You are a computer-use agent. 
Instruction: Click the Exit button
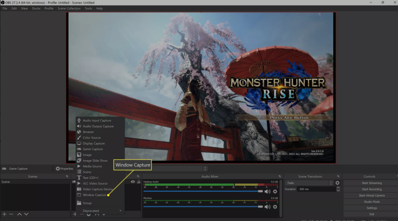coord(372,214)
